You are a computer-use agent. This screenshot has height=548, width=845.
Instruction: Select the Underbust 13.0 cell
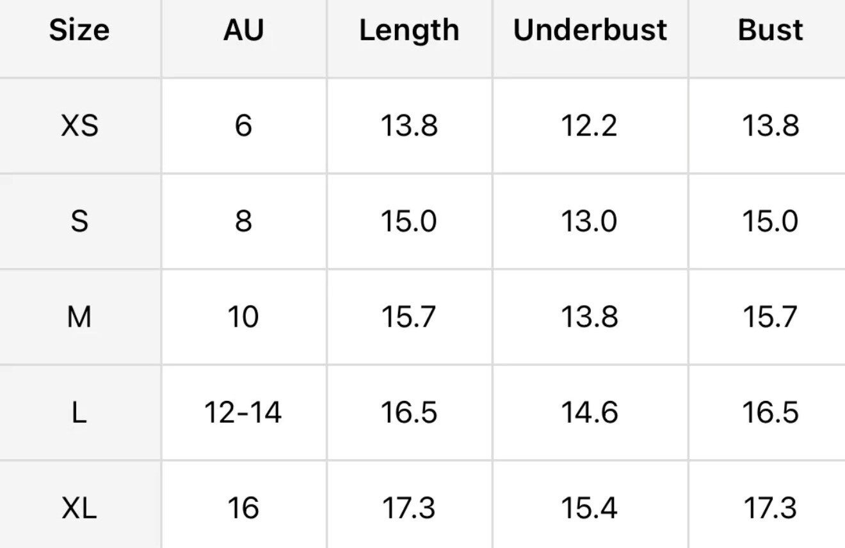590,221
